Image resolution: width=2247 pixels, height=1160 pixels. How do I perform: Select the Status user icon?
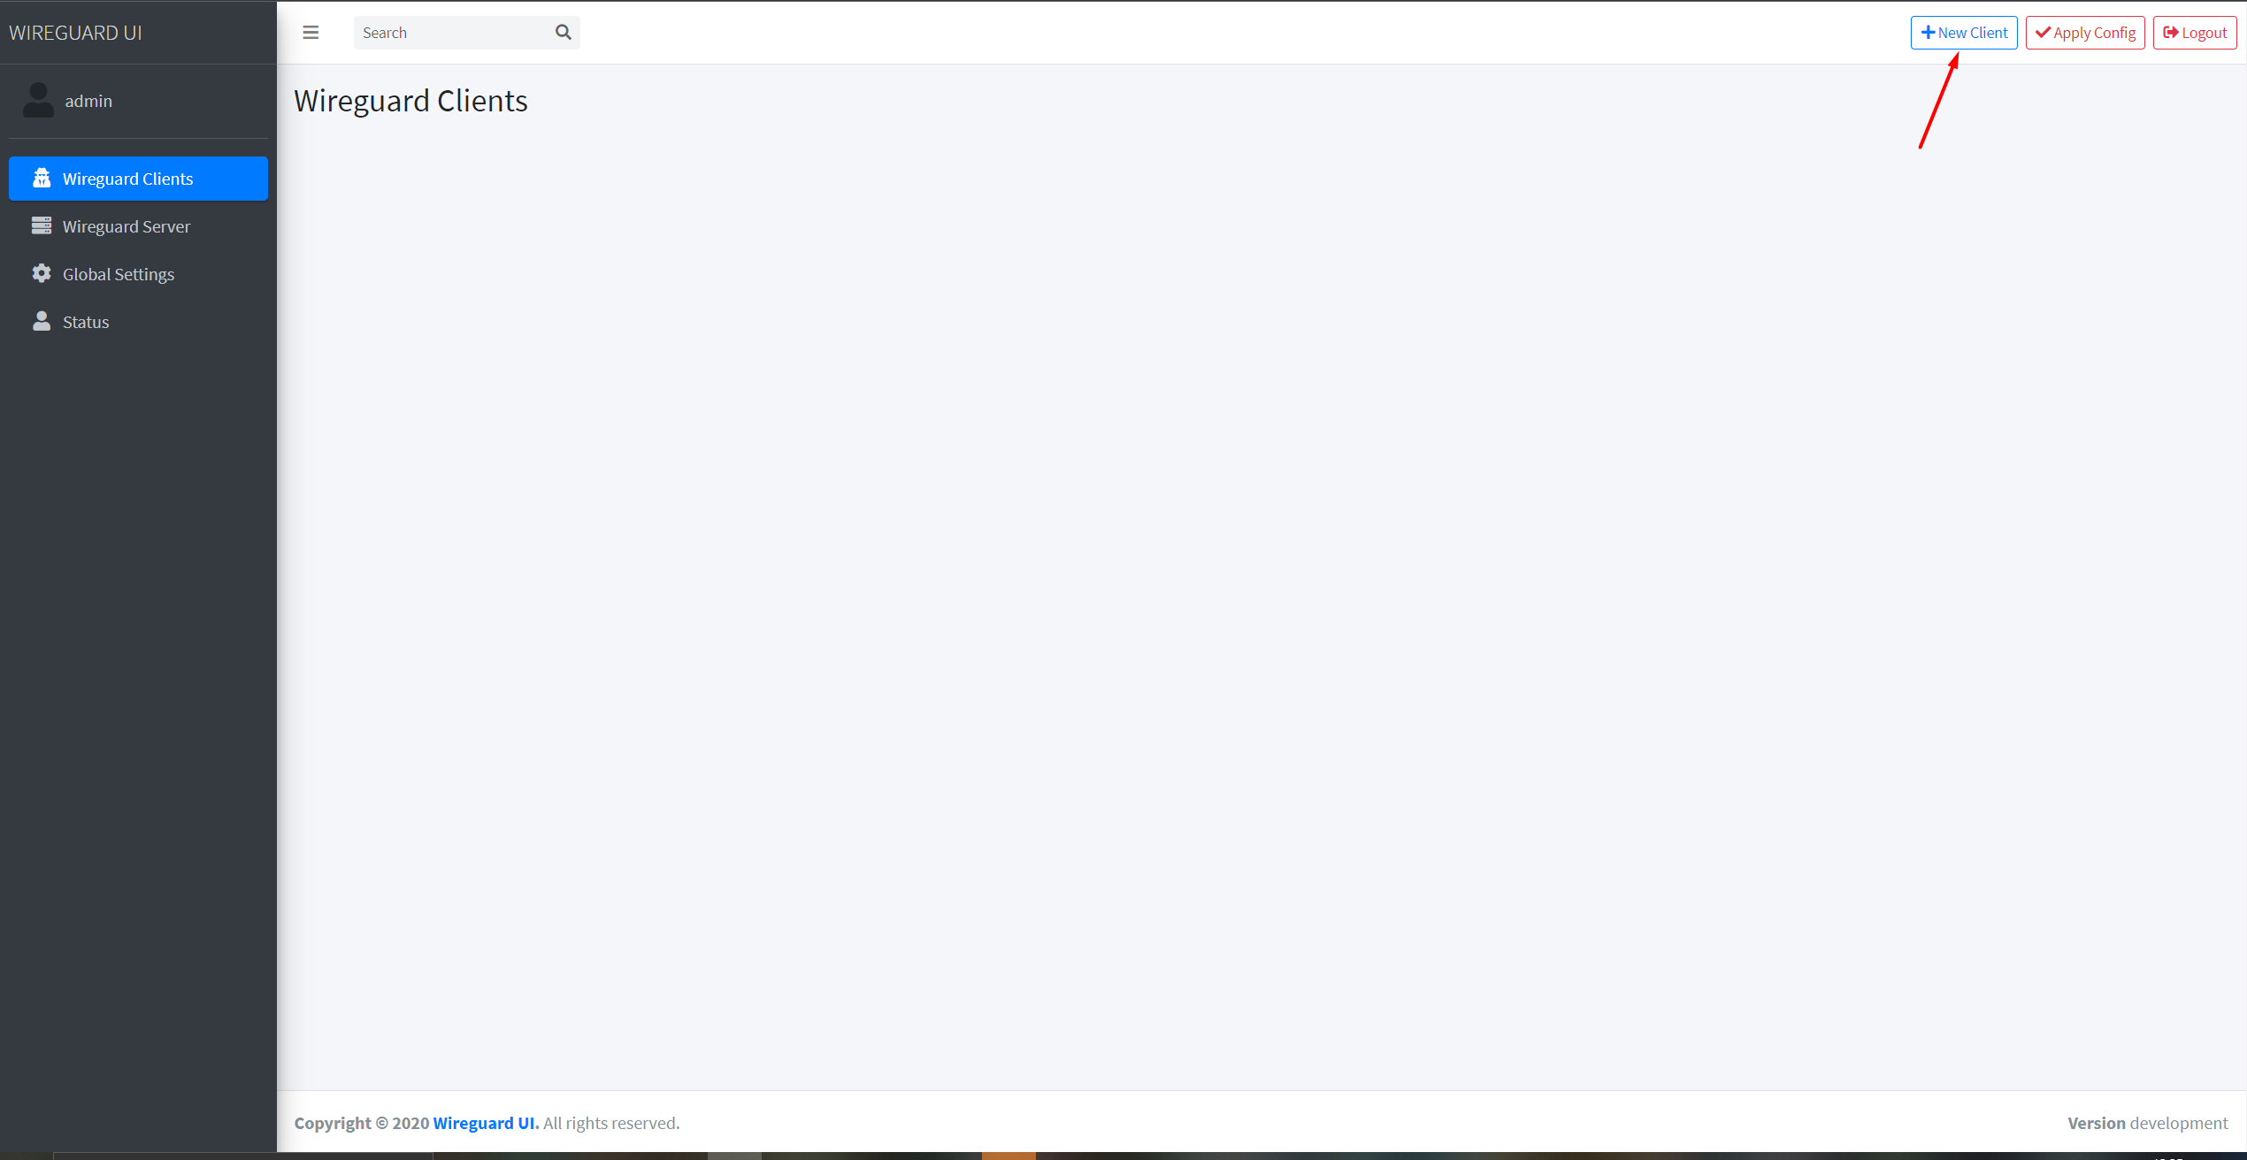(40, 321)
